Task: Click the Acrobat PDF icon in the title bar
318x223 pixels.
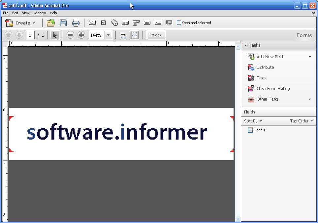Action: 5,5
